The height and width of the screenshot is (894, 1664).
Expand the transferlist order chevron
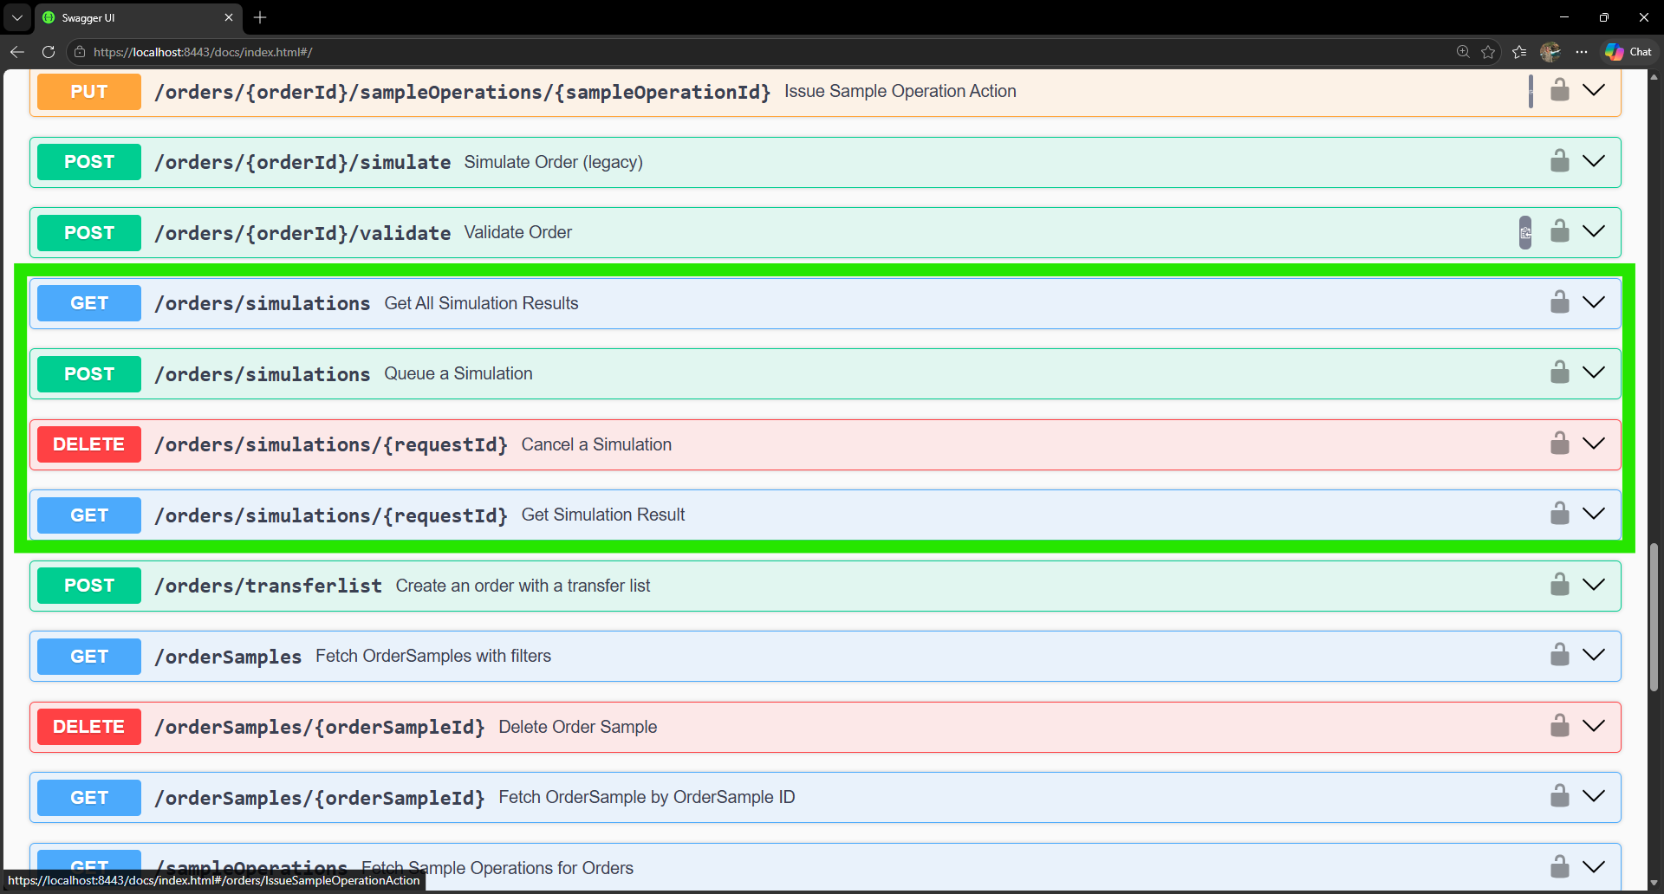1594,585
